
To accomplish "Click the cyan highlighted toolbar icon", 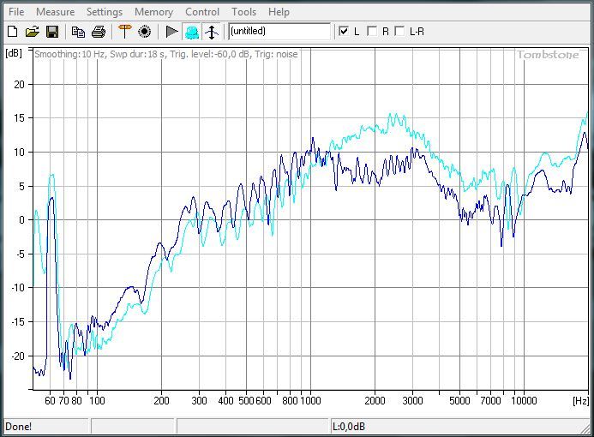I will [x=192, y=32].
